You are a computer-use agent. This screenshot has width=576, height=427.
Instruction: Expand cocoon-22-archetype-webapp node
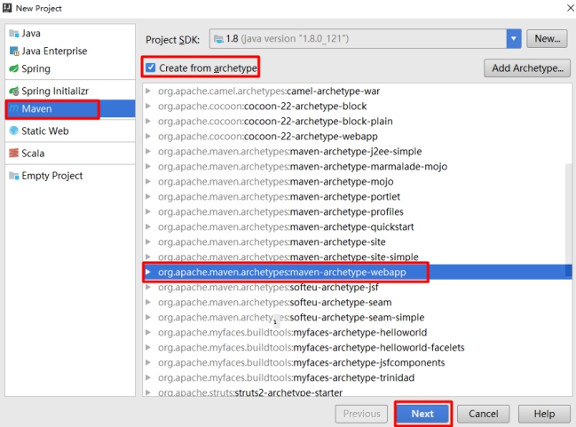(x=148, y=136)
